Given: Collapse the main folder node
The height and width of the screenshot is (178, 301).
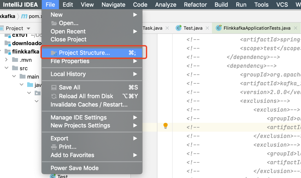Looking at the screenshot, I should point(14,76).
